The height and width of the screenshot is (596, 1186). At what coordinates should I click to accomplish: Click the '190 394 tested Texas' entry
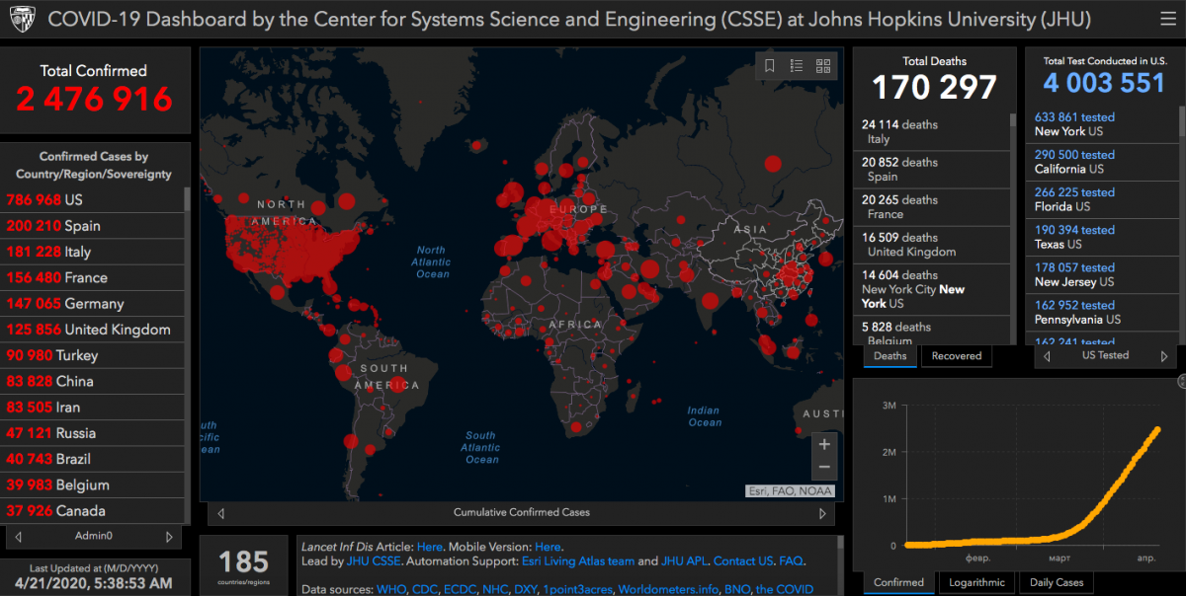pos(1100,237)
